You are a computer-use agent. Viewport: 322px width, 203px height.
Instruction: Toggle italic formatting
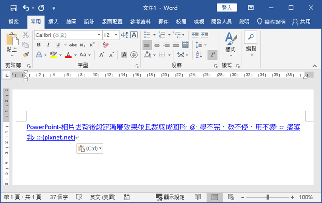[48, 45]
